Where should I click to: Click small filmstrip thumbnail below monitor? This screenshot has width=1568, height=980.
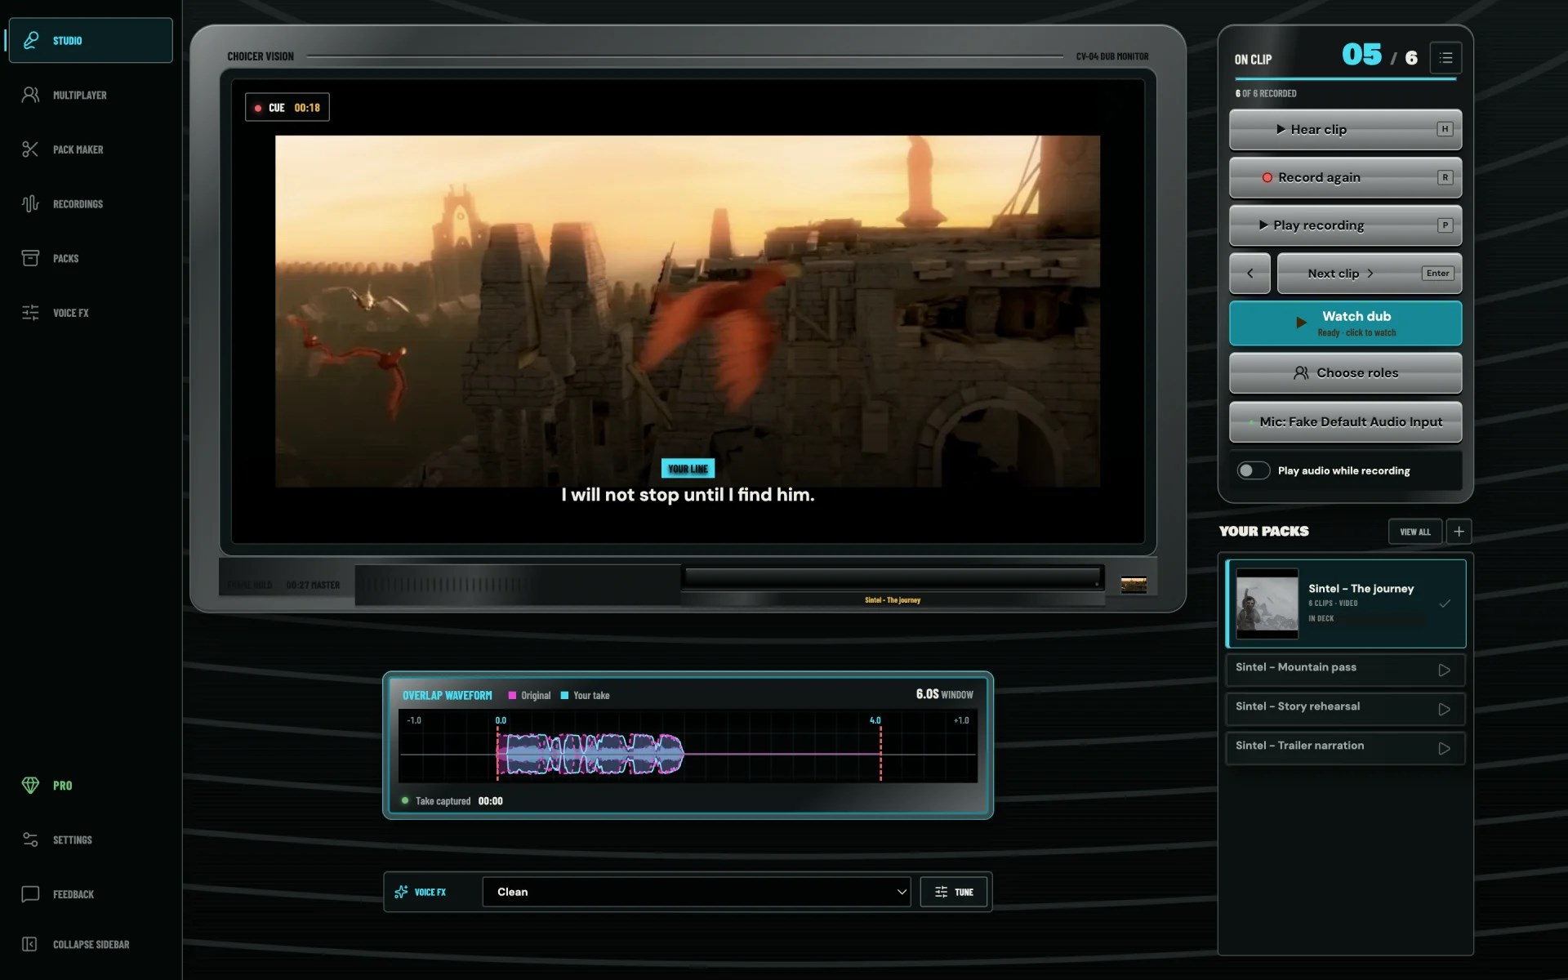[x=1134, y=585]
